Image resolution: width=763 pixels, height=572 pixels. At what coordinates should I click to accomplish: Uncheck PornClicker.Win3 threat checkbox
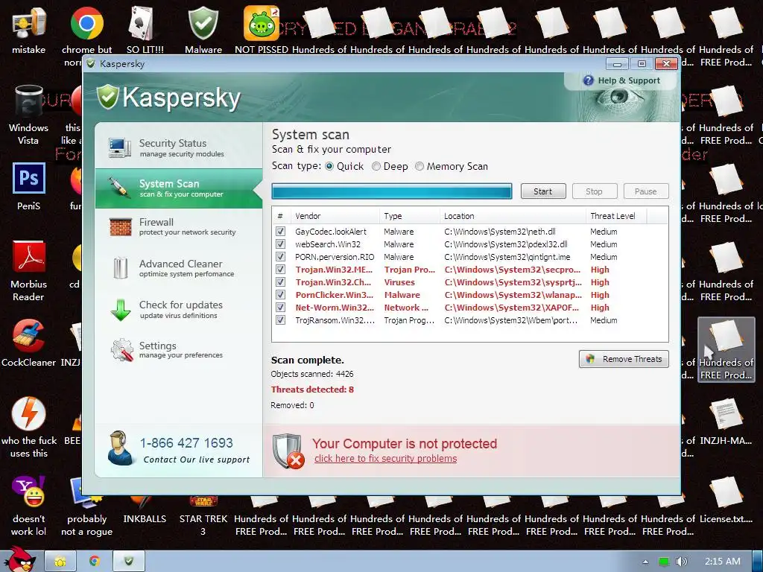pyautogui.click(x=280, y=294)
